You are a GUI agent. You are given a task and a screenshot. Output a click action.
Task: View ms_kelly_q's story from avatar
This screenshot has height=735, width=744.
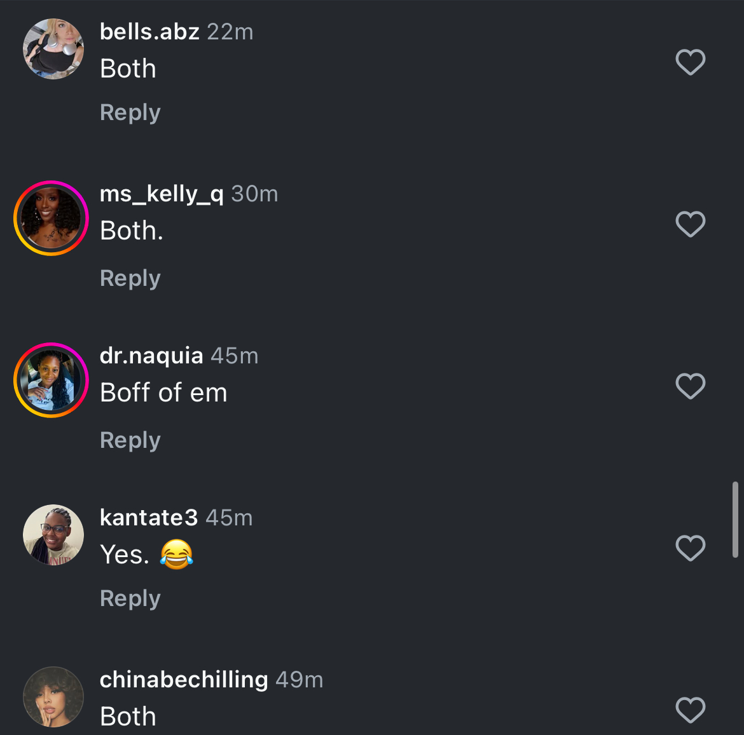tap(51, 218)
